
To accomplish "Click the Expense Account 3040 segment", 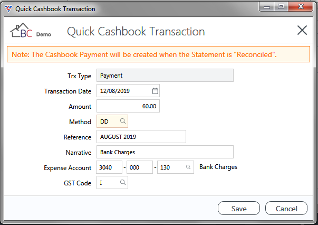I will pyautogui.click(x=109, y=167).
